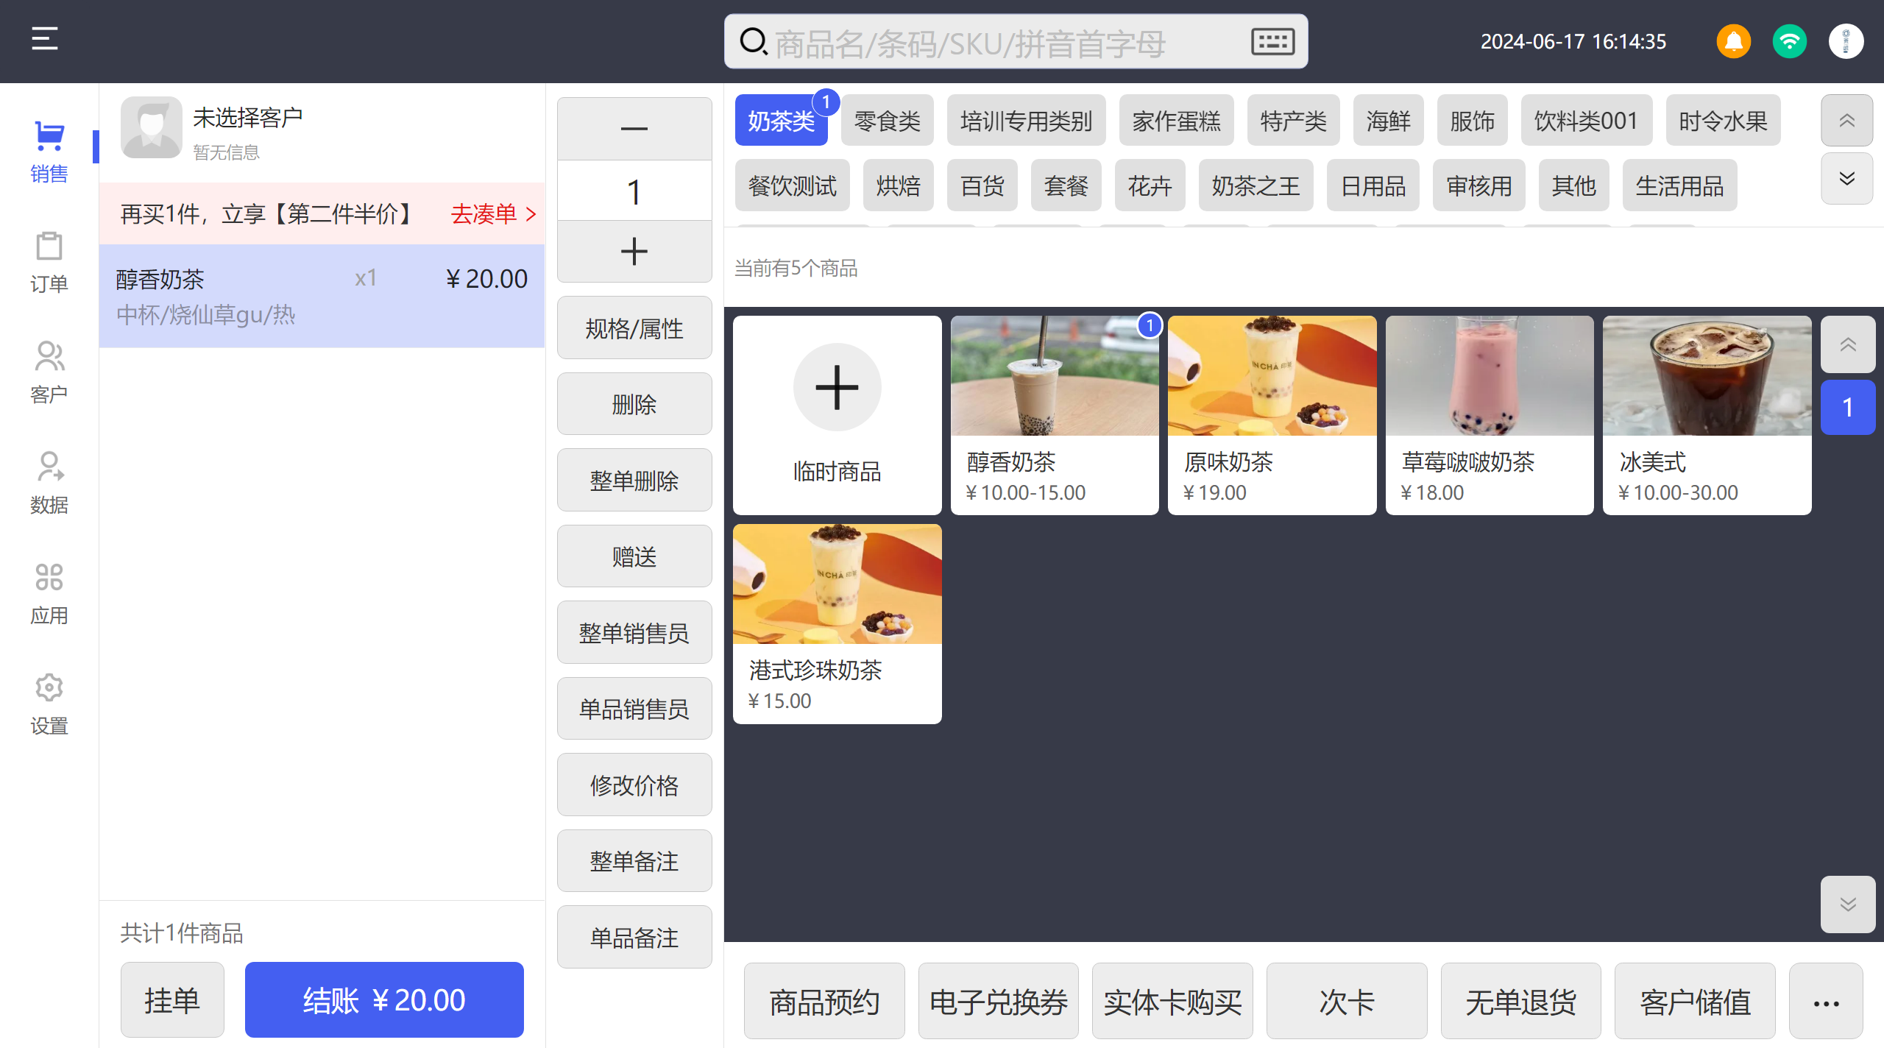Select 家作蛋糕 category tab
Viewport: 1884px width, 1048px height.
pos(1176,121)
